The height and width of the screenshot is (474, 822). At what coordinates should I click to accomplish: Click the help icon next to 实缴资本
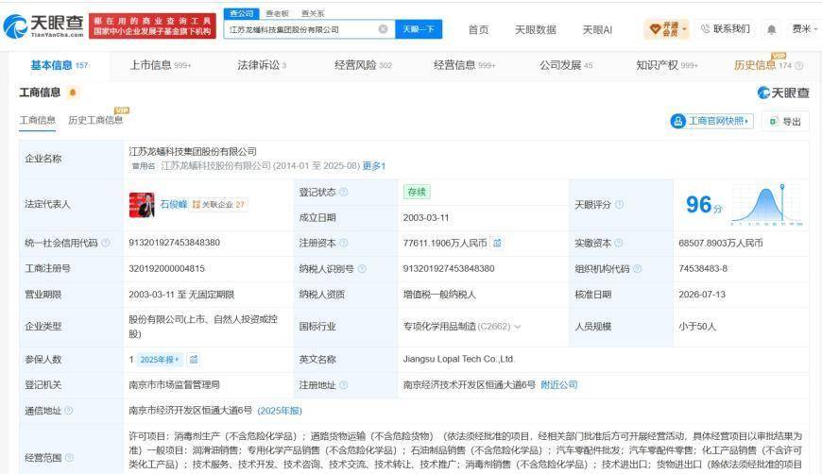pos(619,243)
